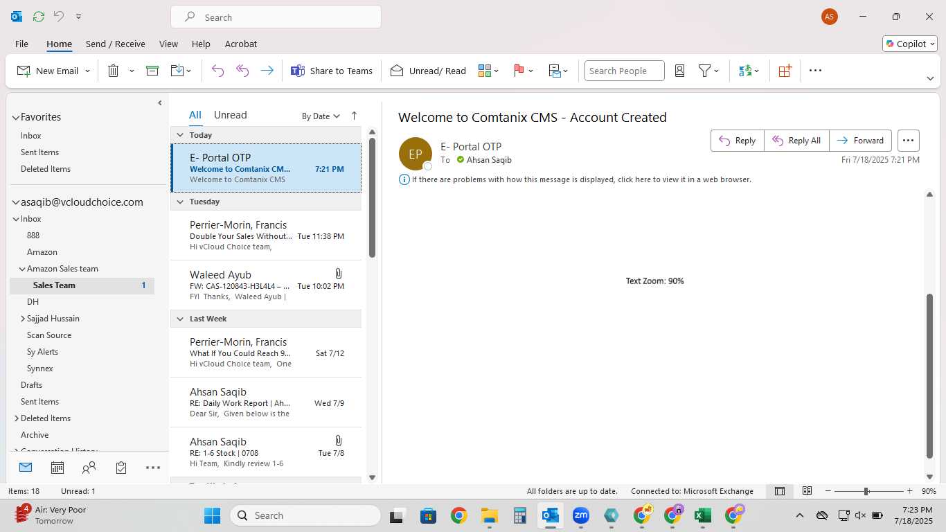Open the File menu
Image resolution: width=946 pixels, height=532 pixels.
coord(21,44)
